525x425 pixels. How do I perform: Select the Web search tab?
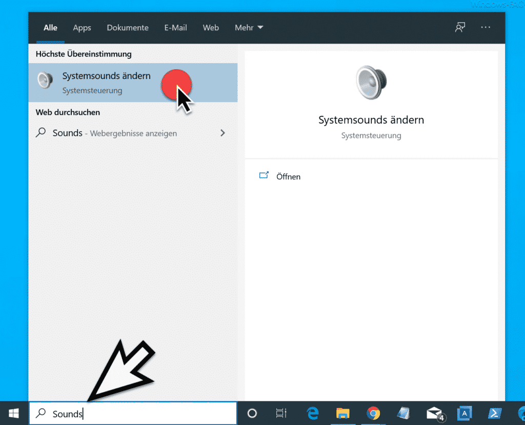click(211, 28)
